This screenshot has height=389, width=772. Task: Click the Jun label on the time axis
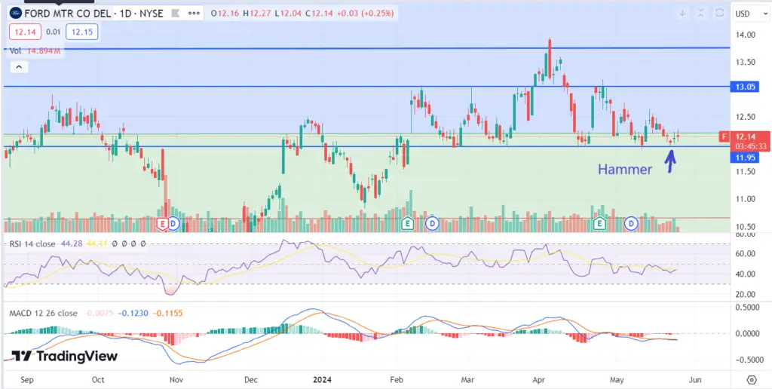695,380
